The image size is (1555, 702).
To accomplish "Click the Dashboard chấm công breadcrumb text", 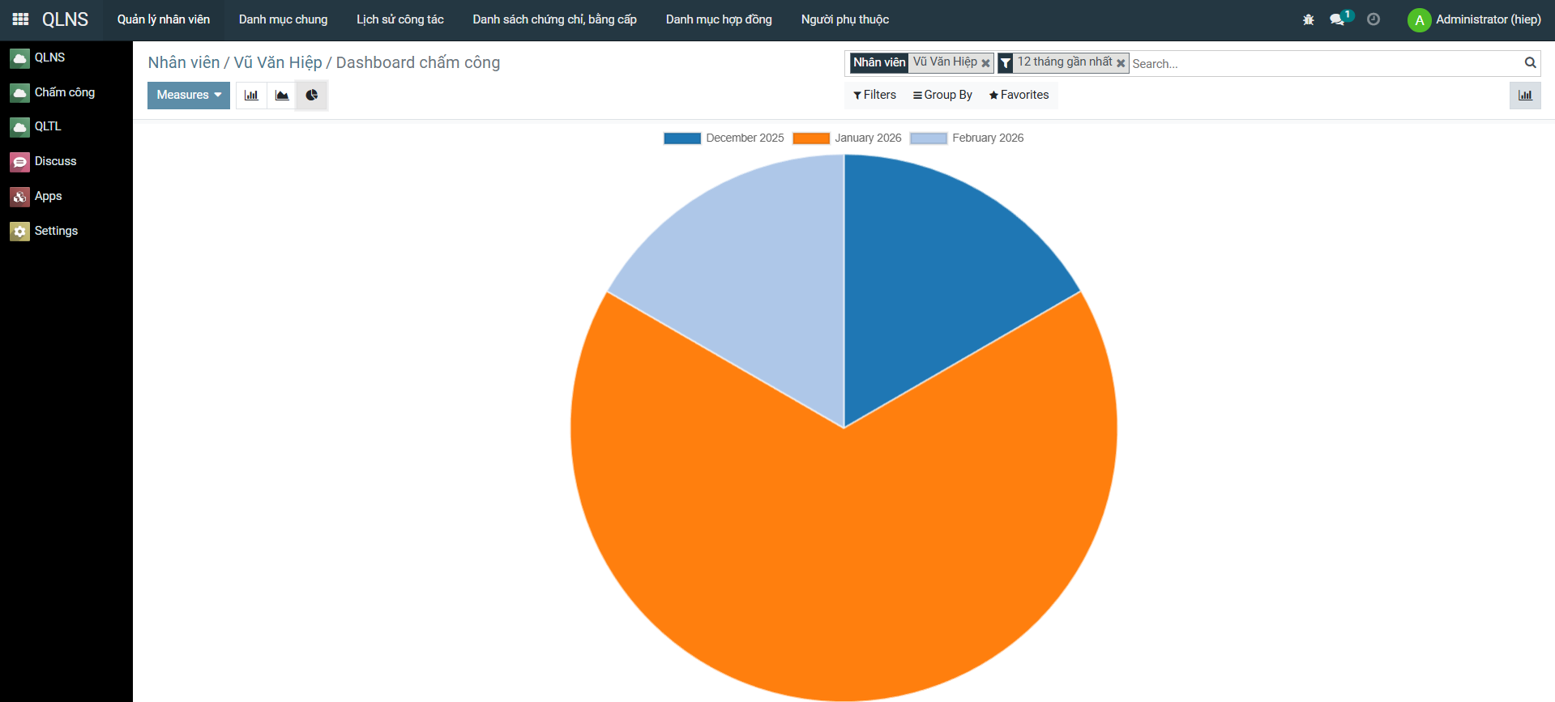I will [418, 63].
